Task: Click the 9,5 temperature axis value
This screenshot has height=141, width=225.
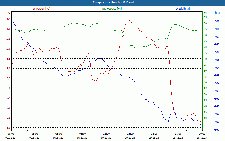Action: (x=8, y=59)
